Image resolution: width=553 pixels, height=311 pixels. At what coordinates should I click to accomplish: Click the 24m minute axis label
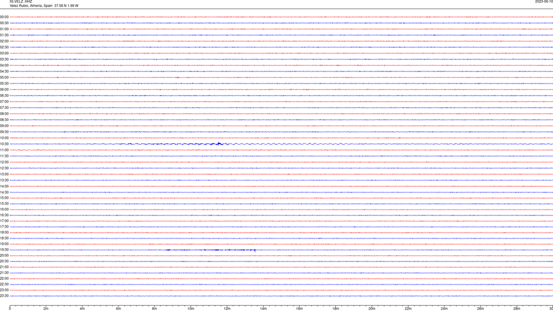[x=444, y=309]
